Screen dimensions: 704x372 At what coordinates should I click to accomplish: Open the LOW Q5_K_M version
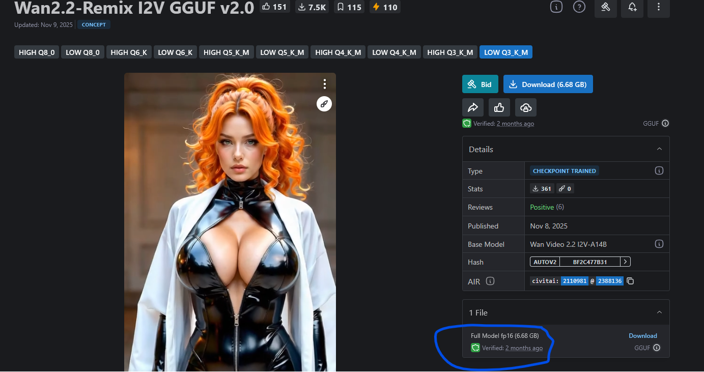[x=282, y=52]
